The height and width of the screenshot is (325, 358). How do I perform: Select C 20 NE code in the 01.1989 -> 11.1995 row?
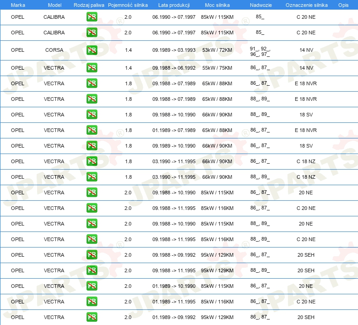coord(306,302)
